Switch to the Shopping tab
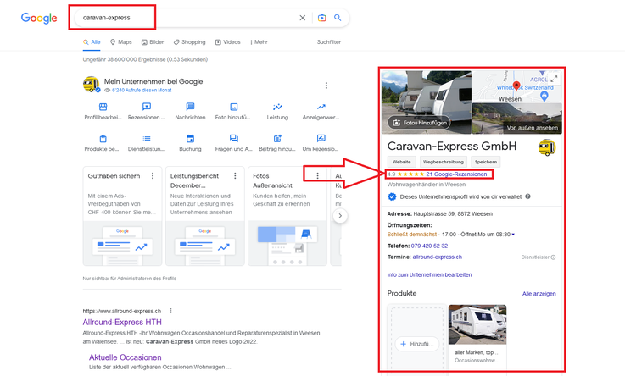625x376 pixels. tap(189, 42)
